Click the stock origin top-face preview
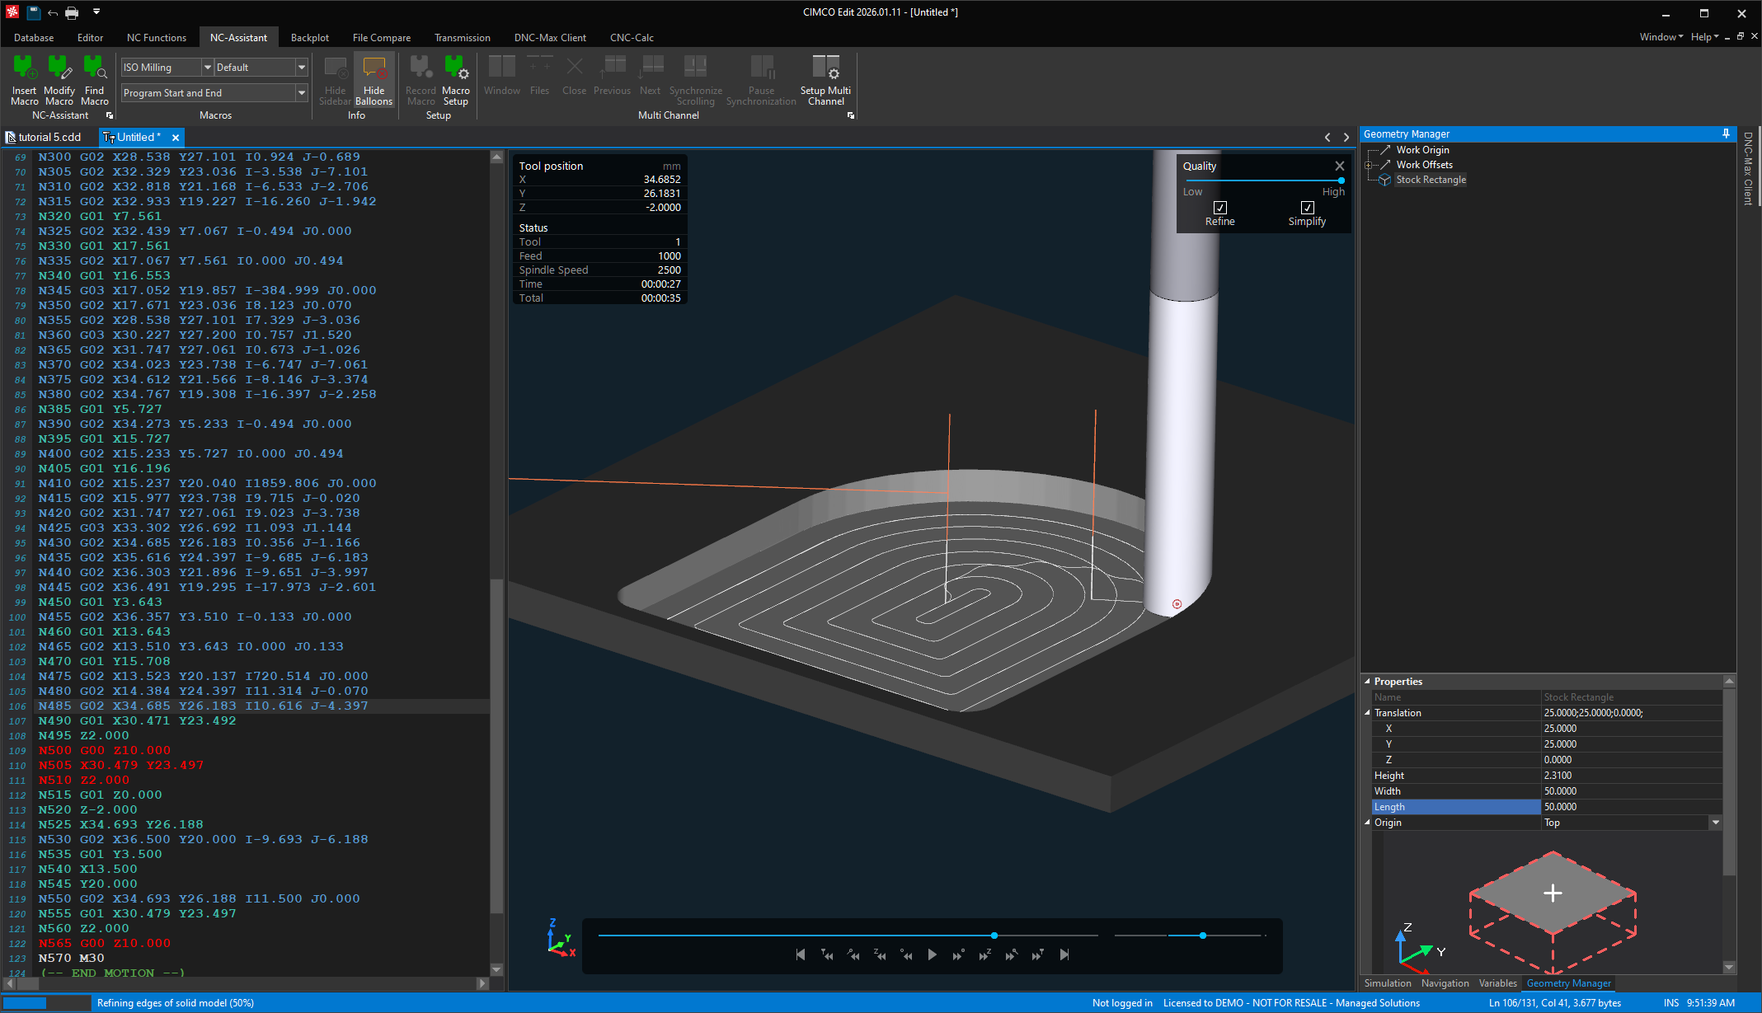Screen dimensions: 1762x1013 tap(1553, 893)
